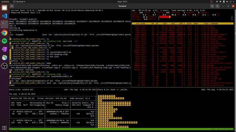
Task: Click the USER column header in top
Action: tap(143, 23)
